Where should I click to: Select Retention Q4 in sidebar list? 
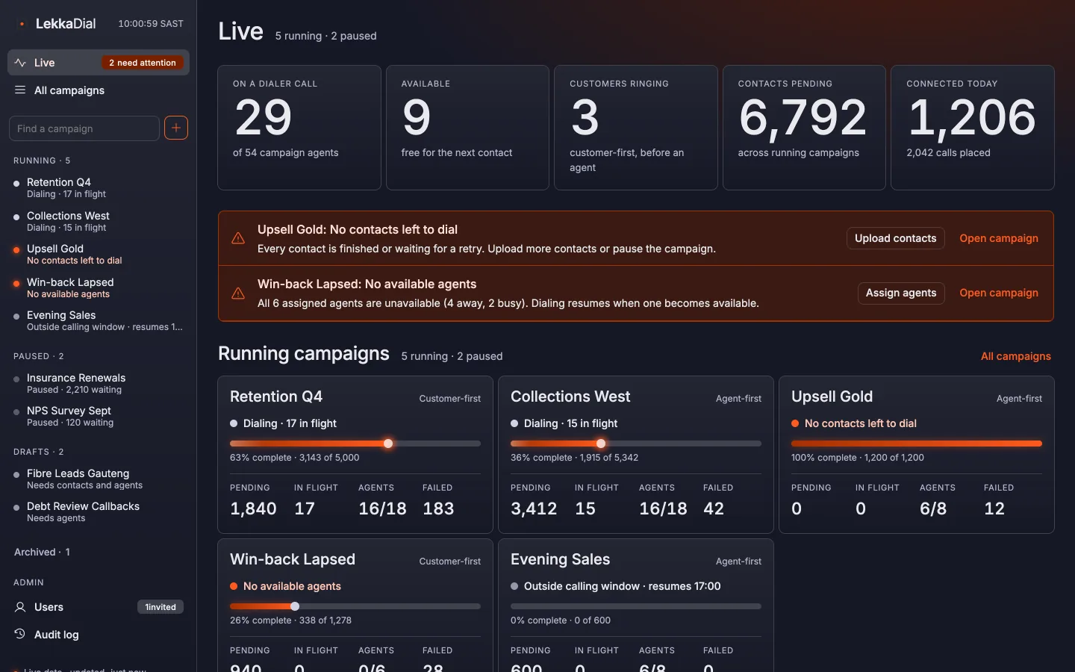coord(99,187)
